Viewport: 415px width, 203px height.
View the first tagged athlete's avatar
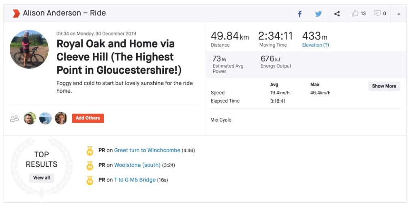click(30, 118)
